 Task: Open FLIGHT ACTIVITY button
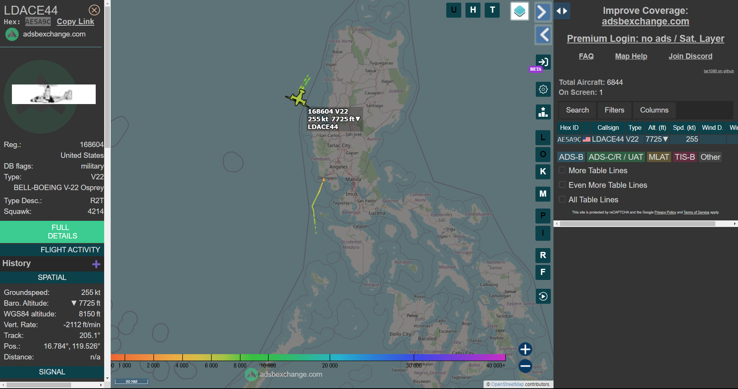tap(52, 250)
